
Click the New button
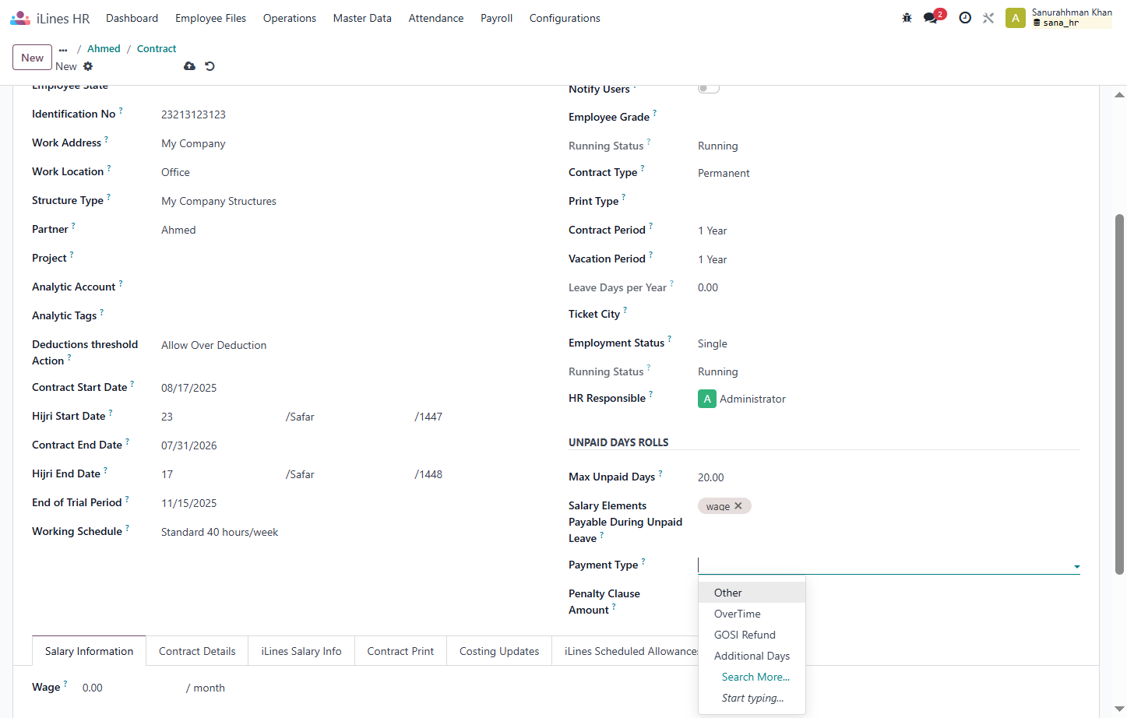coord(33,58)
